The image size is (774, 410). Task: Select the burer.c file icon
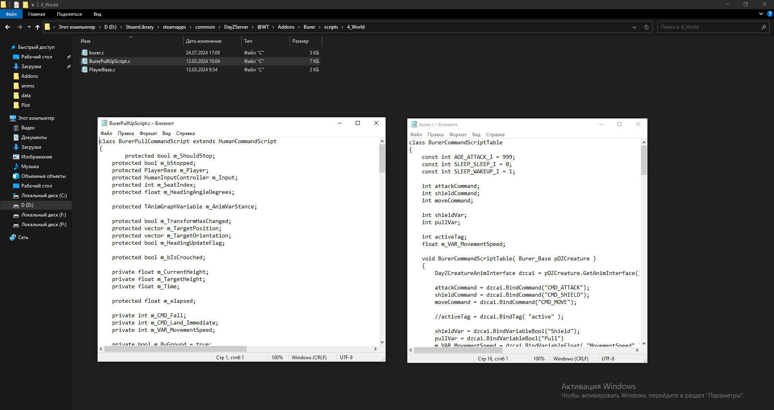(84, 52)
